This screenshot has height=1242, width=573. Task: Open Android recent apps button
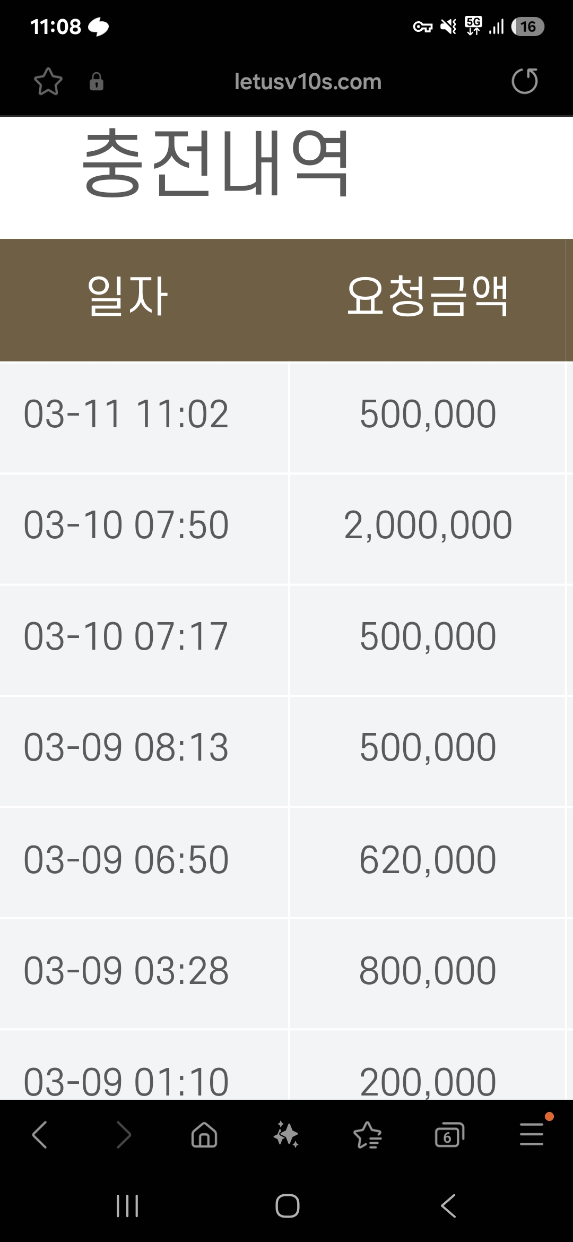click(127, 1206)
